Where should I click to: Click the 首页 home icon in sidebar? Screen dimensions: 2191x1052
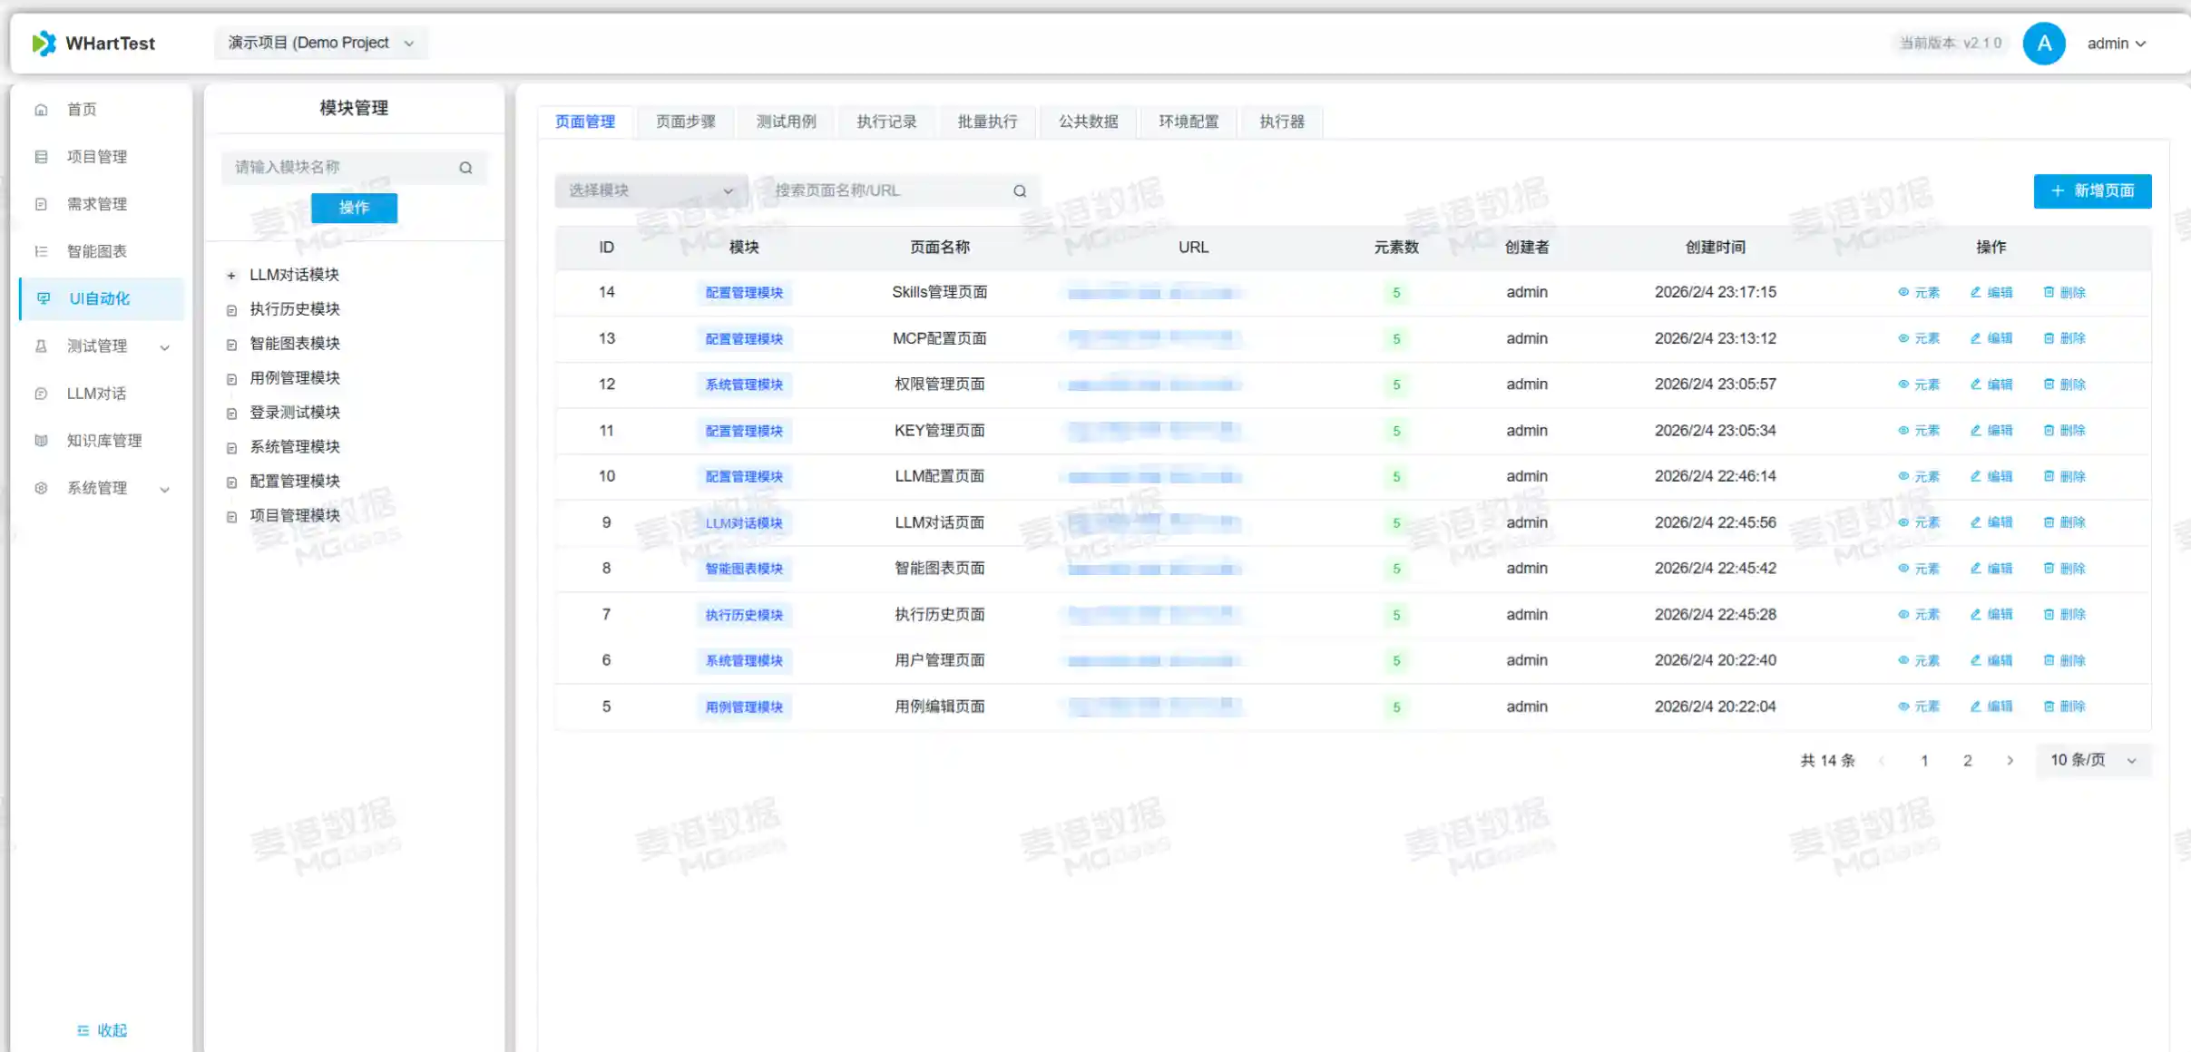pos(41,110)
